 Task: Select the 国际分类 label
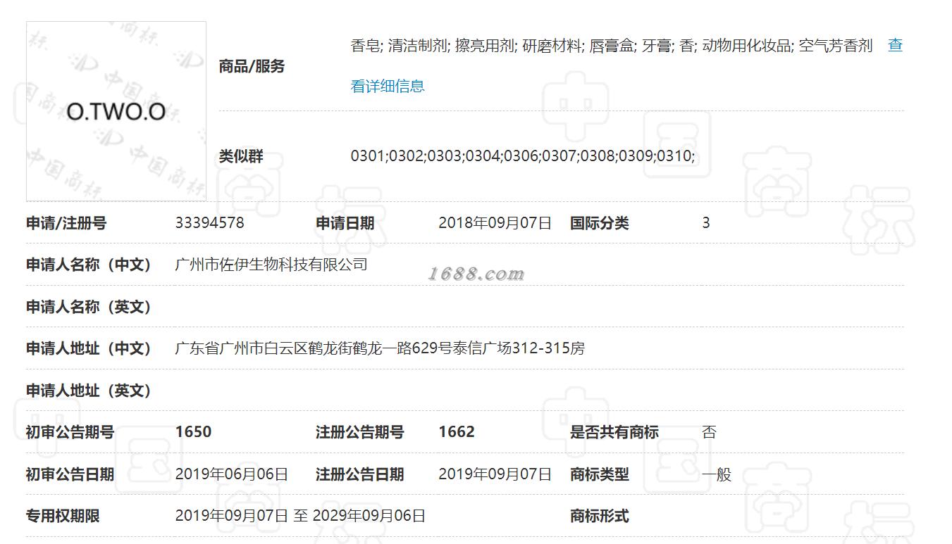pyautogui.click(x=600, y=223)
